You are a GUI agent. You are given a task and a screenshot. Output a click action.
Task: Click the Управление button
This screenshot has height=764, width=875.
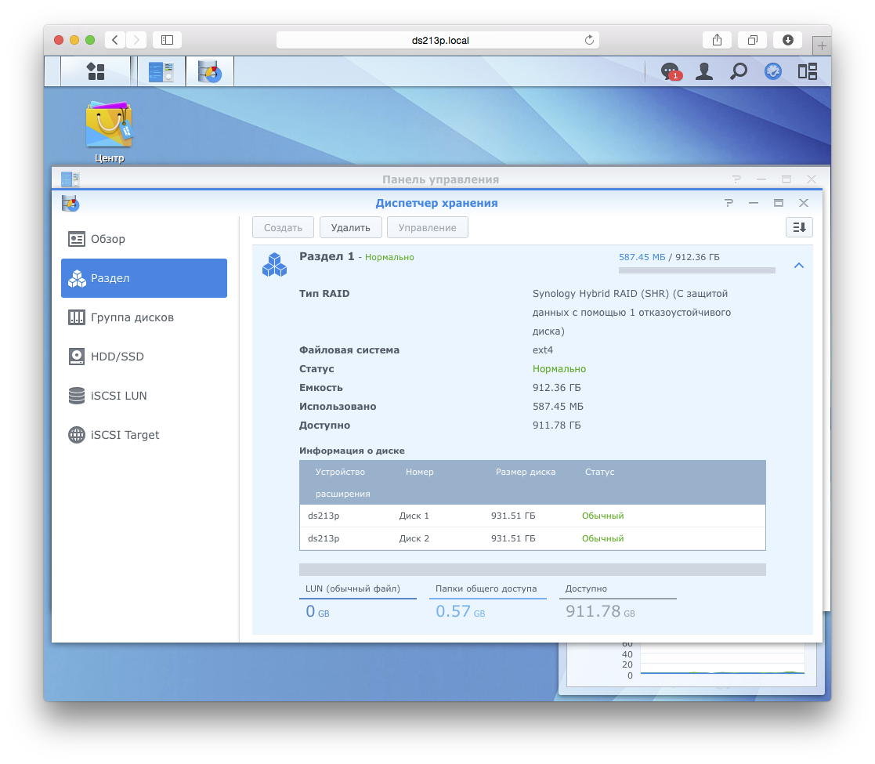(428, 227)
